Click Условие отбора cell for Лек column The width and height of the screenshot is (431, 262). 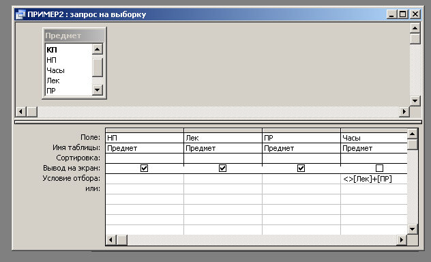point(223,179)
